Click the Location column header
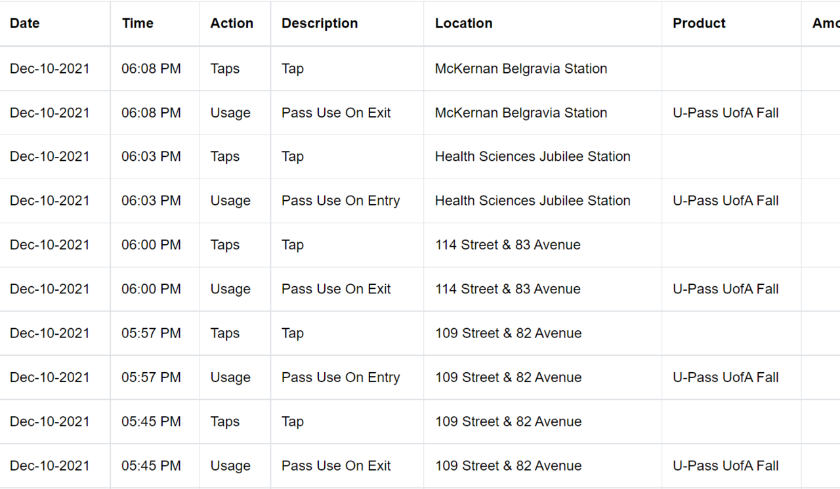 463,23
